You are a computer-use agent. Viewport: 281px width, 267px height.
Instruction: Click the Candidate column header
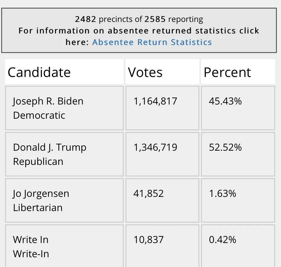(x=39, y=72)
